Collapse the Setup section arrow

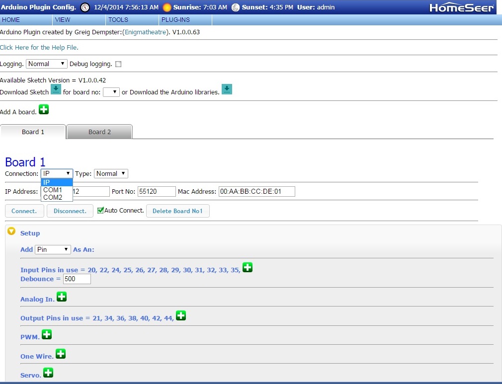[11, 231]
